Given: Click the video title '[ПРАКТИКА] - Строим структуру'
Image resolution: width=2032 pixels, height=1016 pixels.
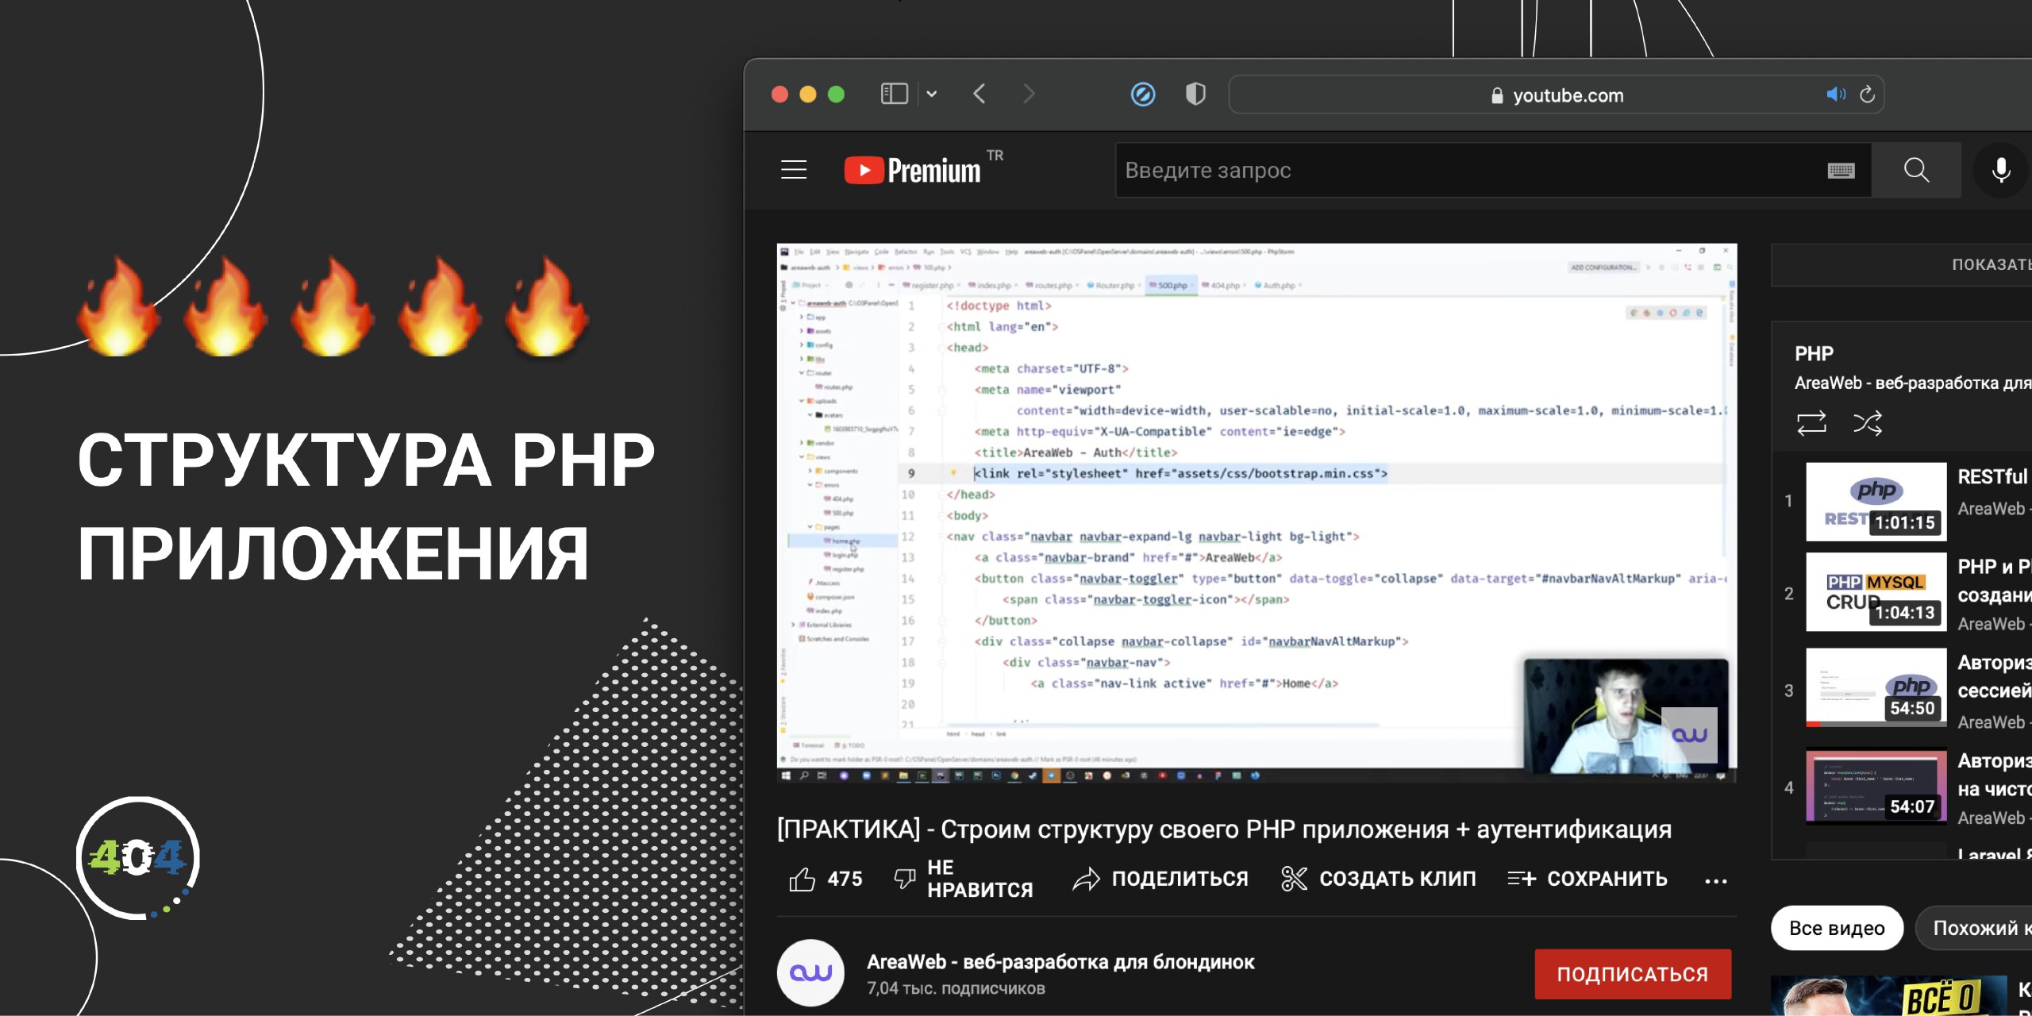Looking at the screenshot, I should (x=1224, y=829).
